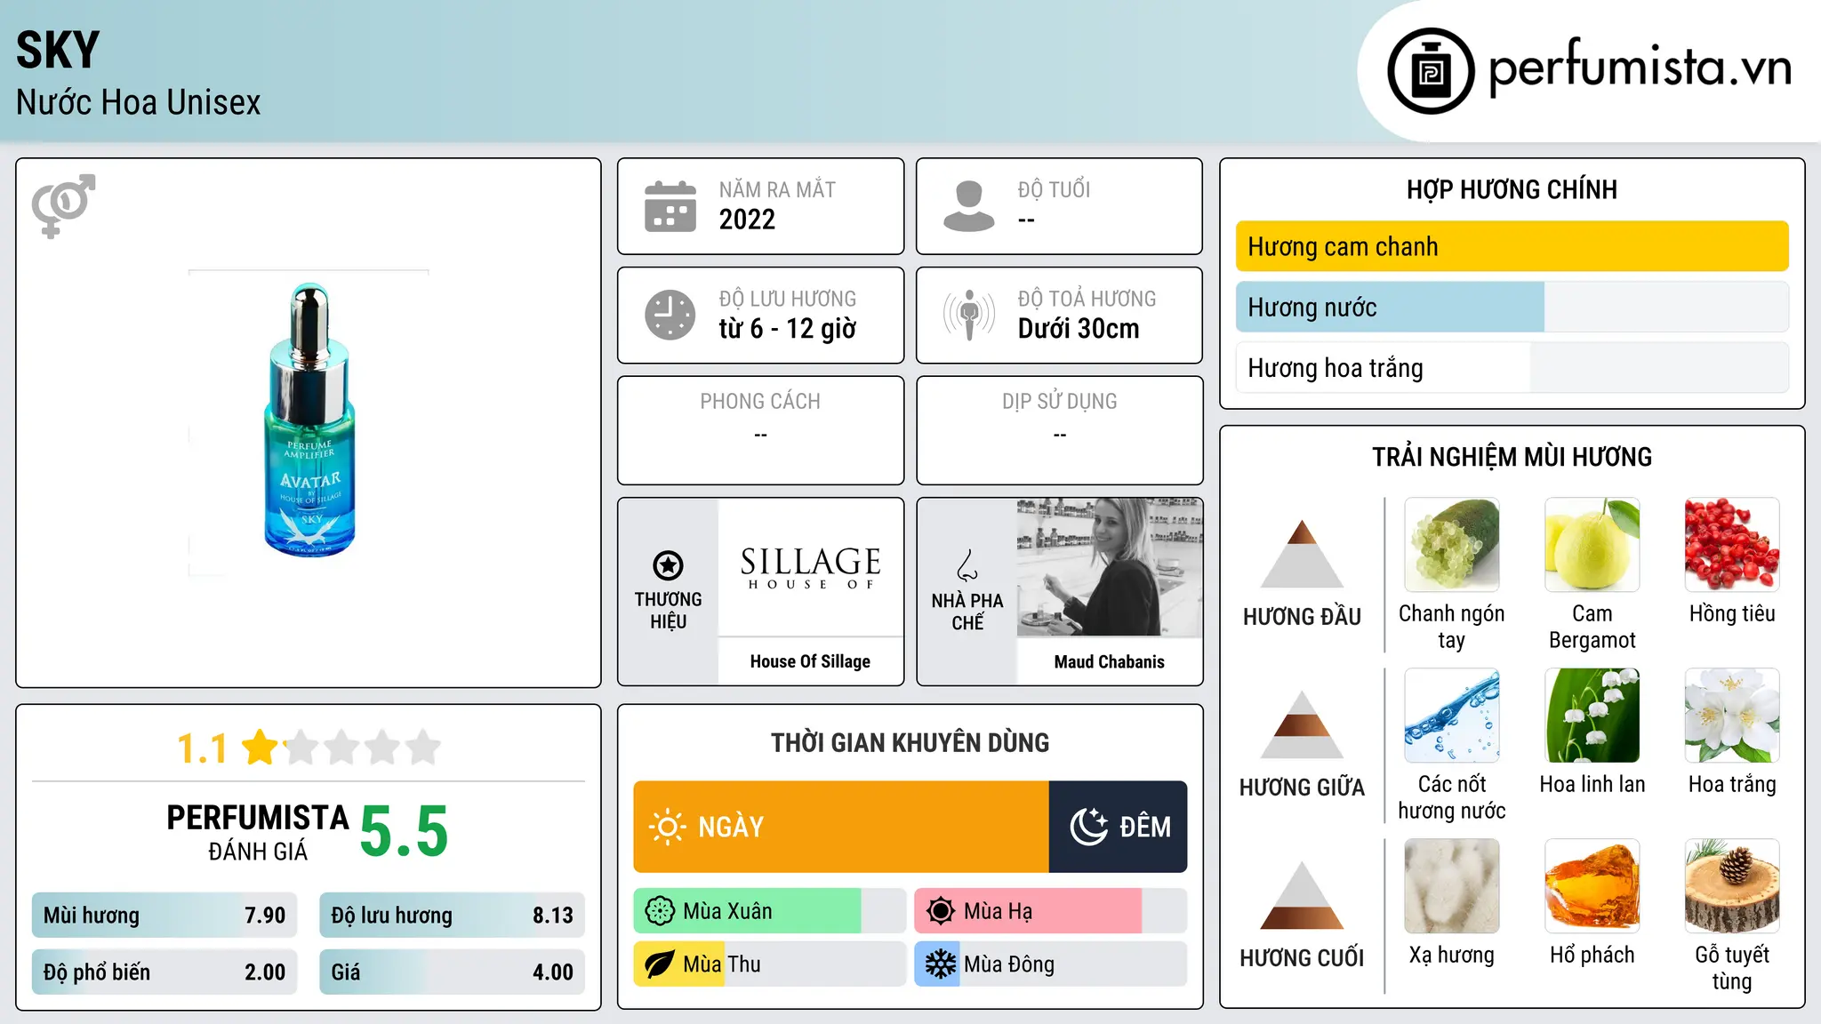This screenshot has height=1024, width=1821.
Task: Click the sun icon in the Ngày bar
Action: (x=667, y=827)
